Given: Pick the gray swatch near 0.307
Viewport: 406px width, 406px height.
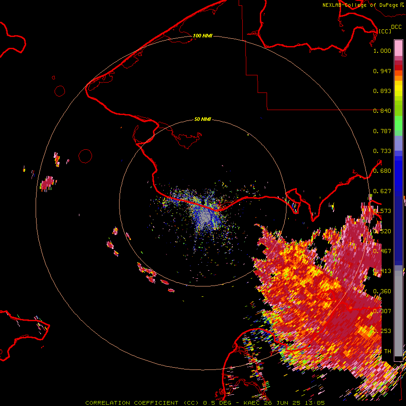Looking at the screenshot, I should coord(398,314).
